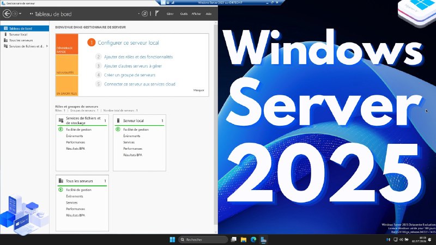
Task: Click Performances in Tous les serveurs tile
Action: tap(75, 209)
